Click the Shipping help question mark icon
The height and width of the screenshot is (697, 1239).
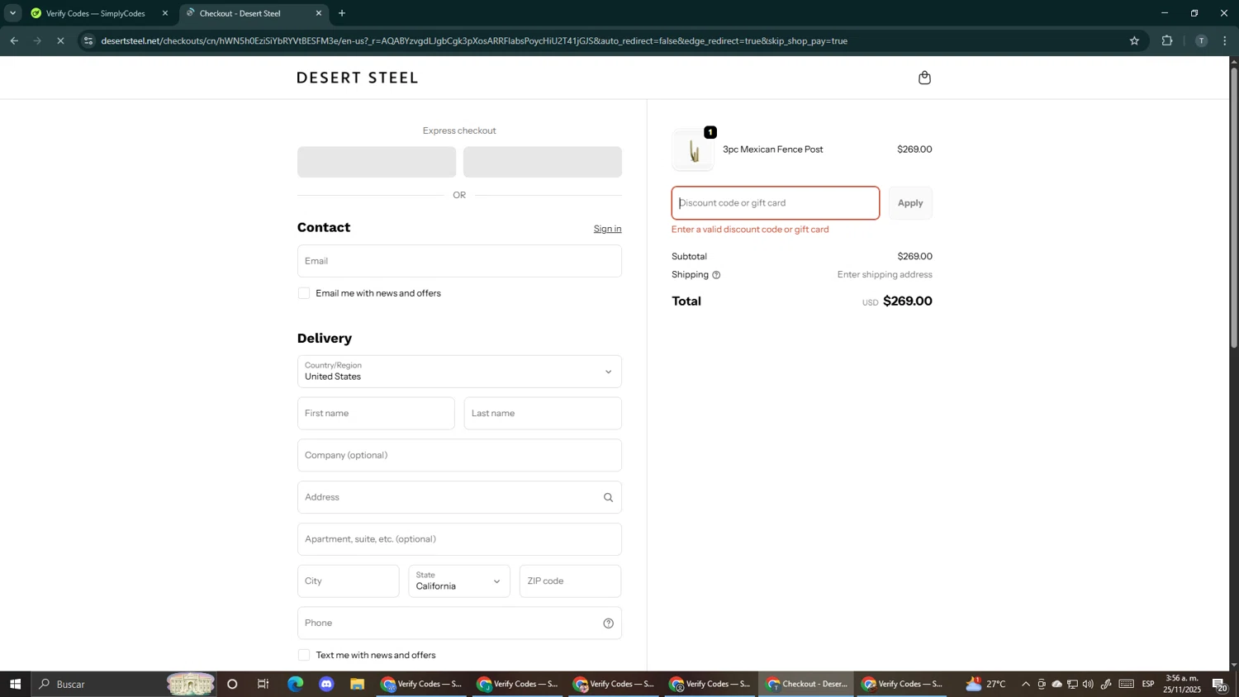coord(716,275)
